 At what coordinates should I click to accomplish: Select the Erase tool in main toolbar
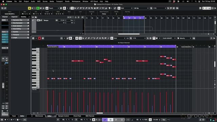click(81, 8)
